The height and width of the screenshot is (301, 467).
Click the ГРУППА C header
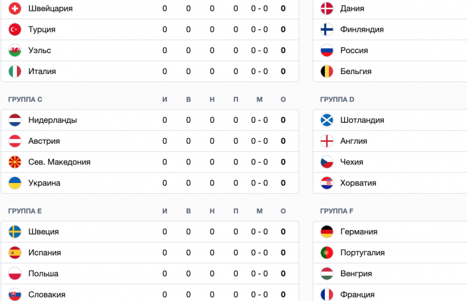(25, 99)
